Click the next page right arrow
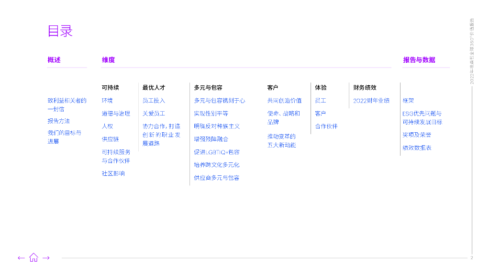The height and width of the screenshot is (276, 490). point(46,258)
